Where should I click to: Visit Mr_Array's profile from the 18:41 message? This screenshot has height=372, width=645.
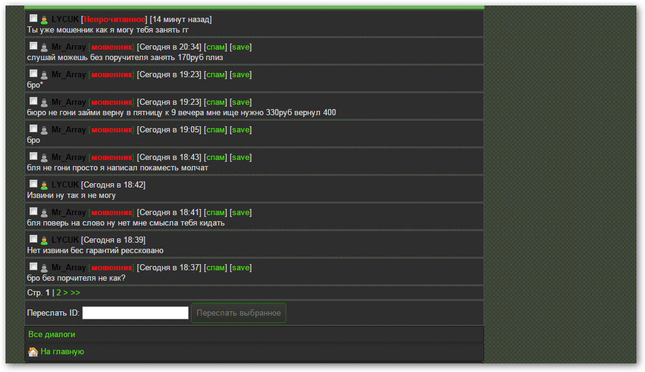pos(69,212)
